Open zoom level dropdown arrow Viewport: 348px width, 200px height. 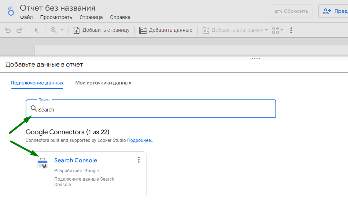coord(62,30)
